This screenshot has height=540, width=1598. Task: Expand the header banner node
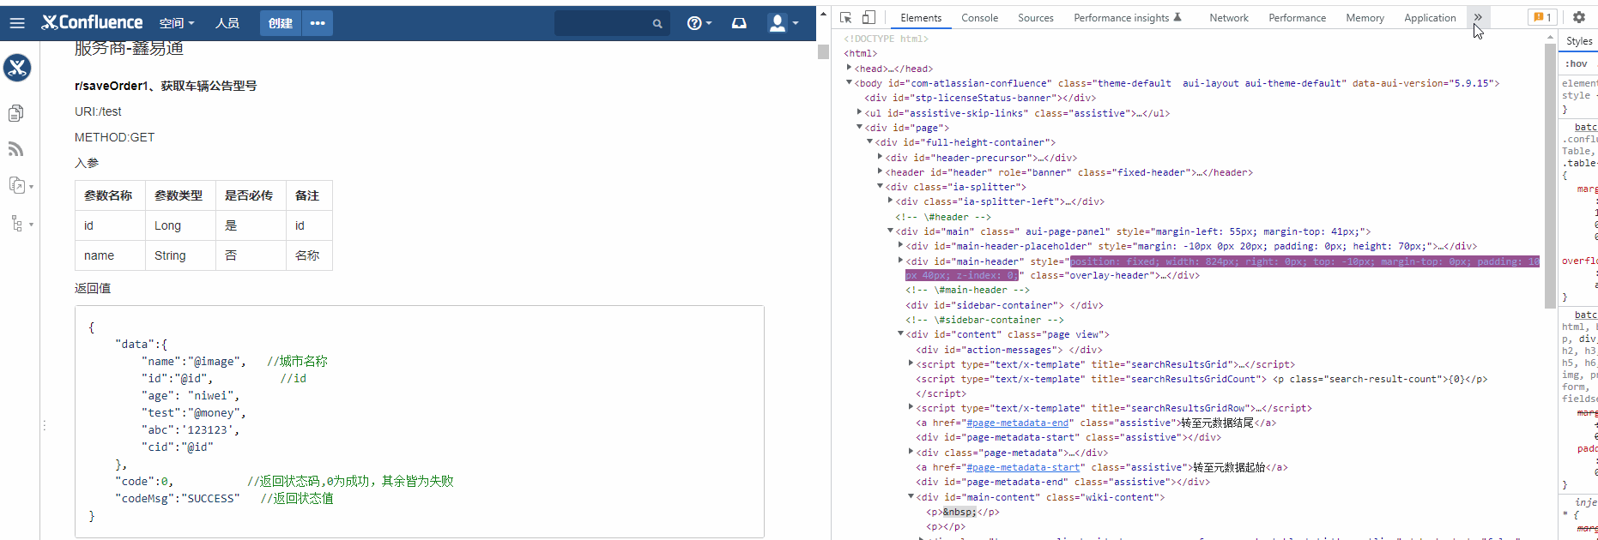pos(880,172)
